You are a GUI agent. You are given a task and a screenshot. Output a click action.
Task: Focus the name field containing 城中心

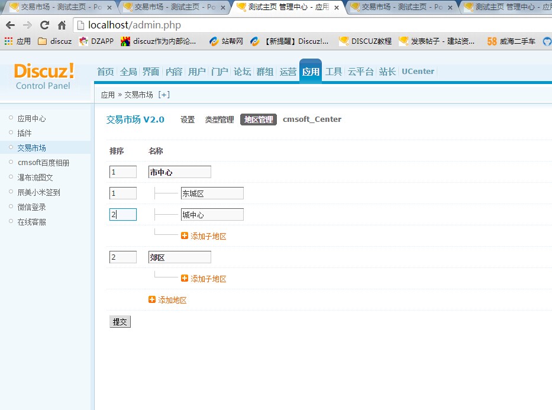pos(212,215)
